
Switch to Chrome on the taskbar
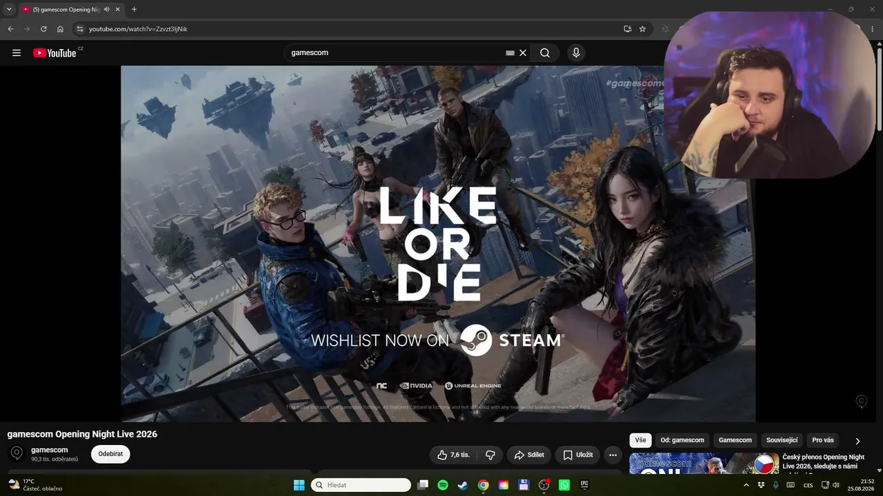coord(484,485)
